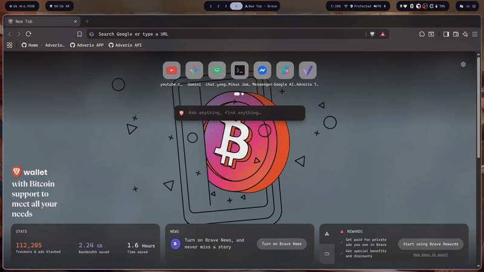Open the Adverio T… checkmark tile
The height and width of the screenshot is (272, 484).
(308, 71)
